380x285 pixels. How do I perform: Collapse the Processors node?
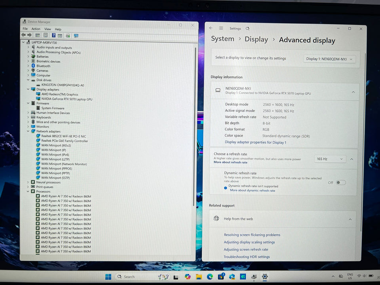click(x=28, y=191)
